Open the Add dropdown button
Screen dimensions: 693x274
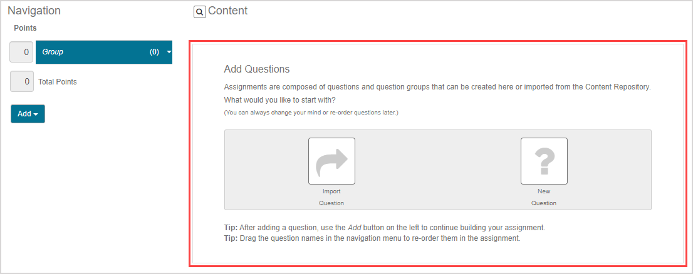point(28,114)
